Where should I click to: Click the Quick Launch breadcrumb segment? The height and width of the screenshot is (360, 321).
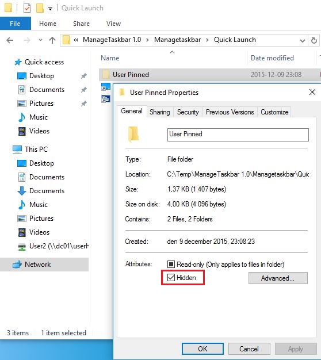click(x=235, y=40)
